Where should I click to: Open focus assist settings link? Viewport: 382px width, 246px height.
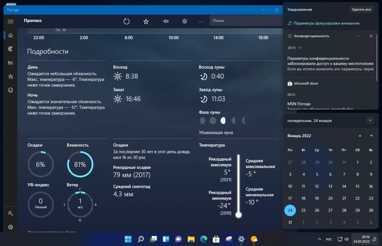click(x=324, y=23)
